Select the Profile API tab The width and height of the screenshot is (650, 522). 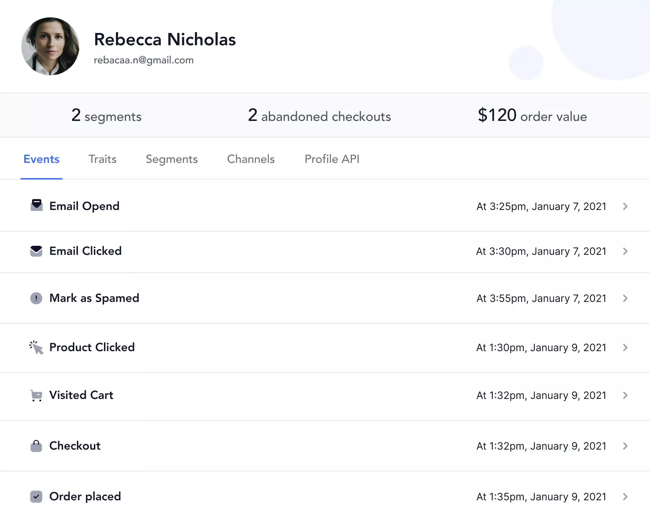[x=332, y=159]
